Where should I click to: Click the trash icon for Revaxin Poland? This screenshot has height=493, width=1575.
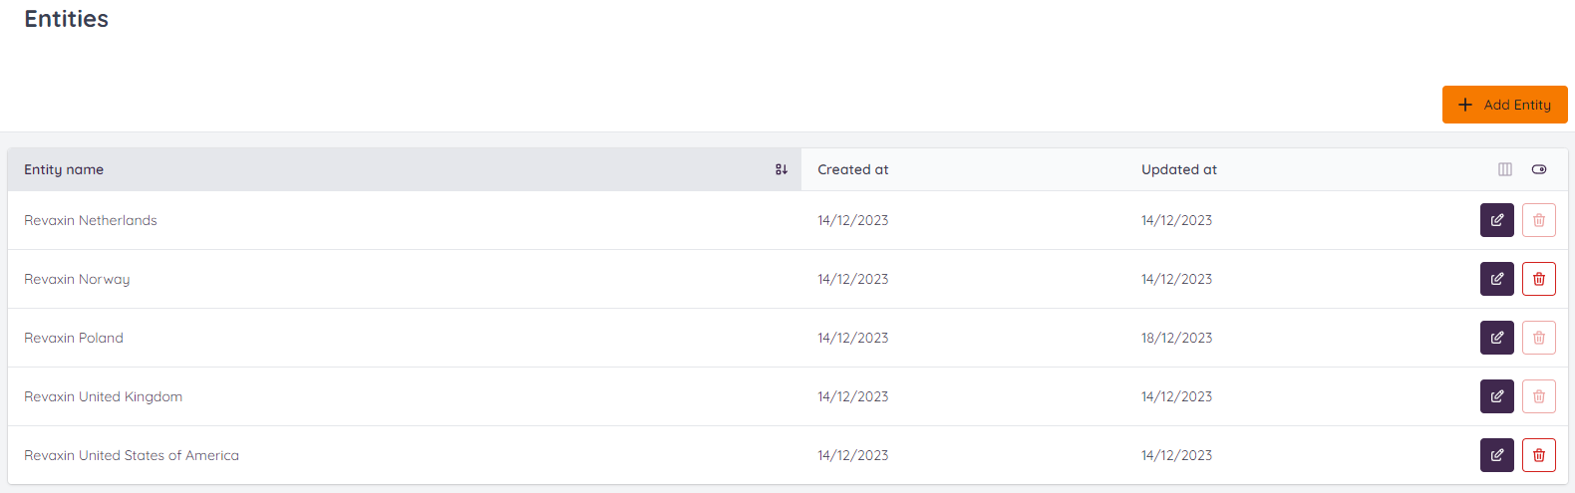[x=1539, y=338]
